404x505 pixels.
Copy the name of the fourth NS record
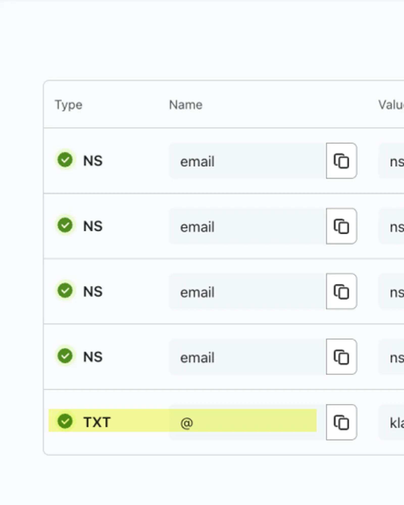tap(341, 357)
